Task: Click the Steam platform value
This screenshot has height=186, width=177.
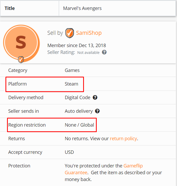Action: click(x=71, y=84)
